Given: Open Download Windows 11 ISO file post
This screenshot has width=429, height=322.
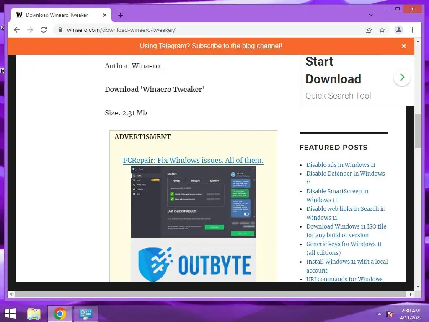Looking at the screenshot, I should pyautogui.click(x=346, y=231).
